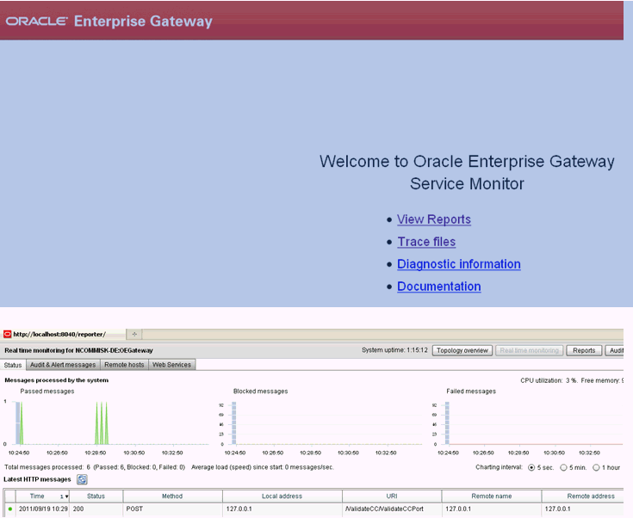The width and height of the screenshot is (633, 518).
Task: Click the /ValidateCC/ValidateCCPort URI cell
Action: (x=392, y=509)
